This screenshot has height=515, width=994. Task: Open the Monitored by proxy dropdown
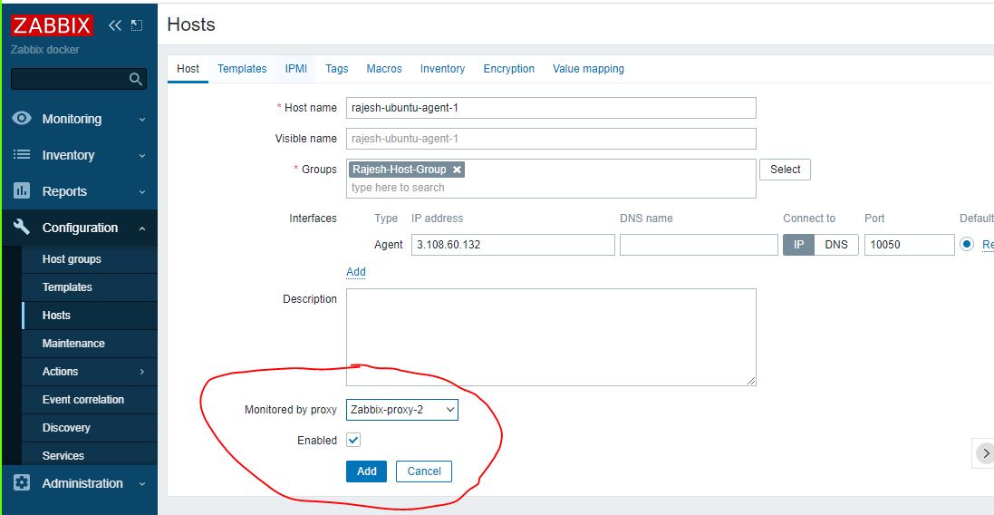[402, 410]
